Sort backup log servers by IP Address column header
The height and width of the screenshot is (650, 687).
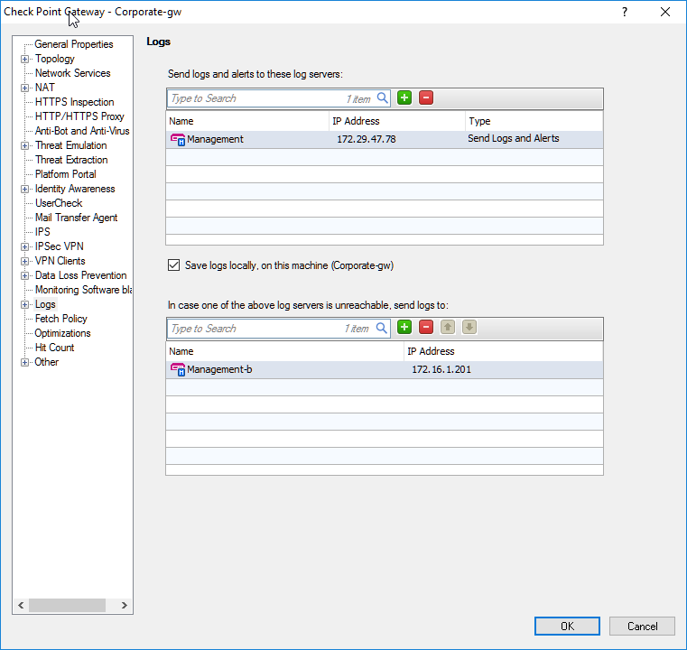click(504, 351)
